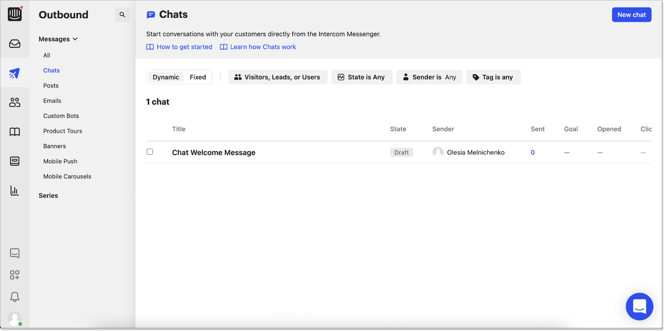This screenshot has height=331, width=664.
Task: Open the App Store grid-plus icon
Action: [x=15, y=275]
